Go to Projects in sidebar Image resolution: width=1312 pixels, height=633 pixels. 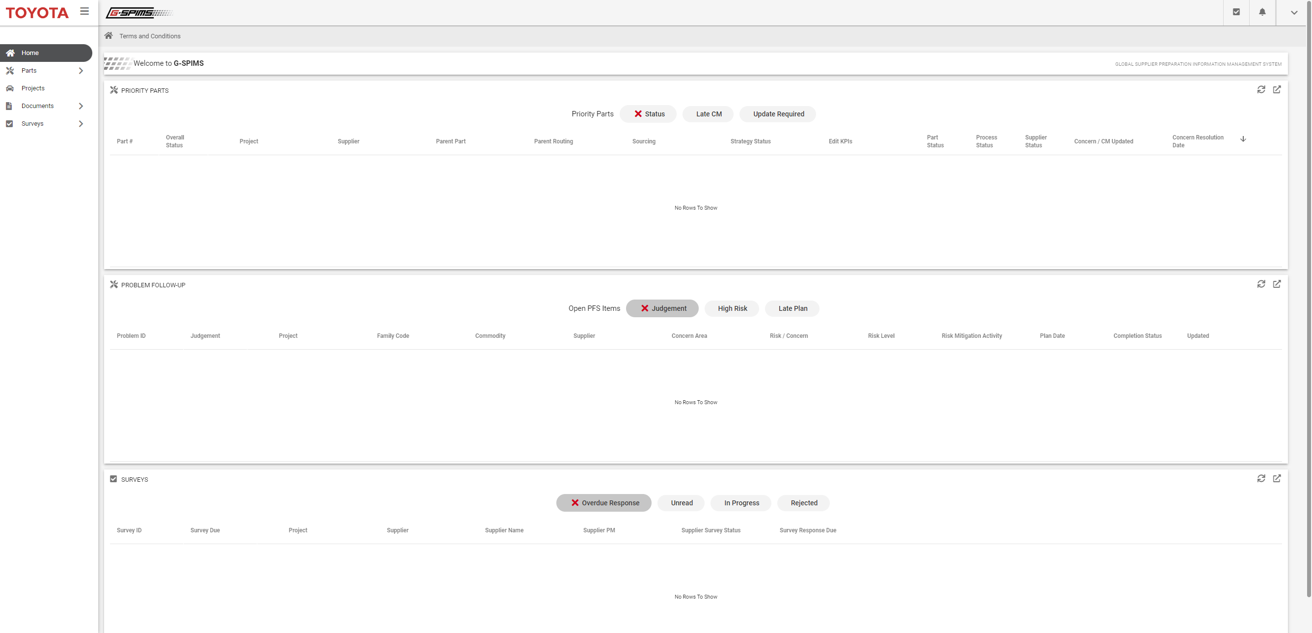point(33,88)
